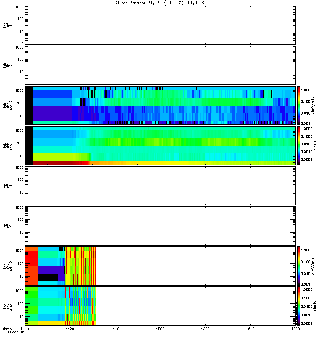Click '1.0000' on thb scm1 color bar
This screenshot has height=341, width=320.
tap(306, 129)
